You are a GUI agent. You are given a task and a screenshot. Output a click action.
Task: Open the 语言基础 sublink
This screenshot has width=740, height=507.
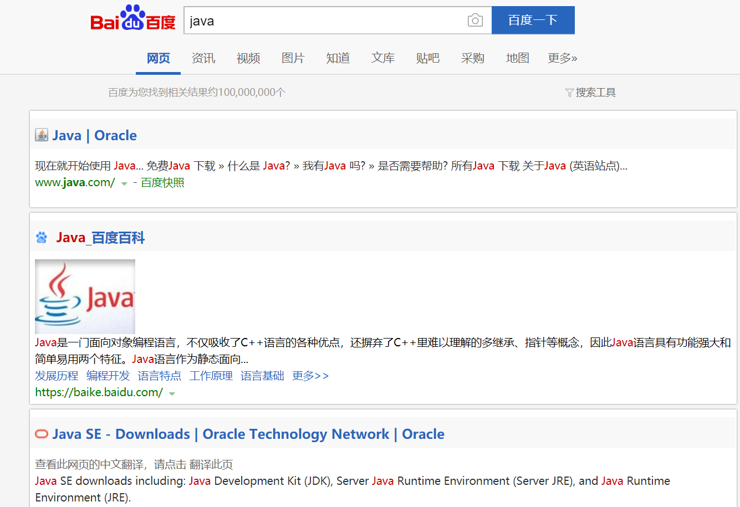[x=262, y=376]
